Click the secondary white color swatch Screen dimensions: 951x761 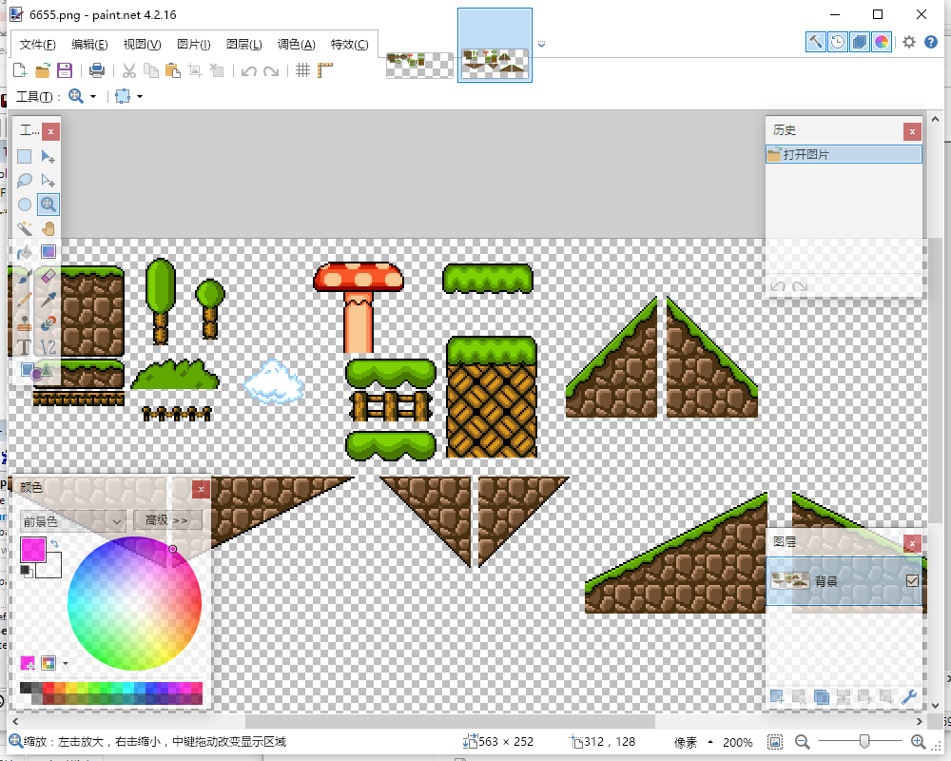[51, 568]
